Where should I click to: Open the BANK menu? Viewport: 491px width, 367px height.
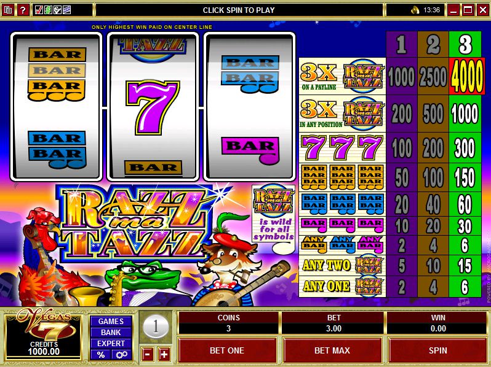pyautogui.click(x=111, y=333)
